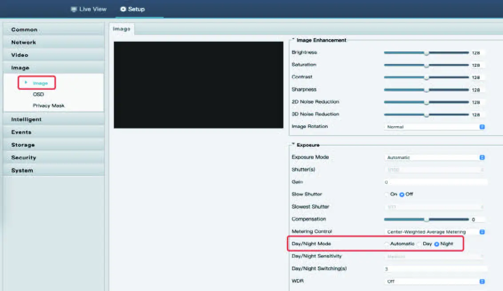Viewport: 503px width, 291px height.
Task: Expand the Security menu section
Action: pyautogui.click(x=54, y=158)
